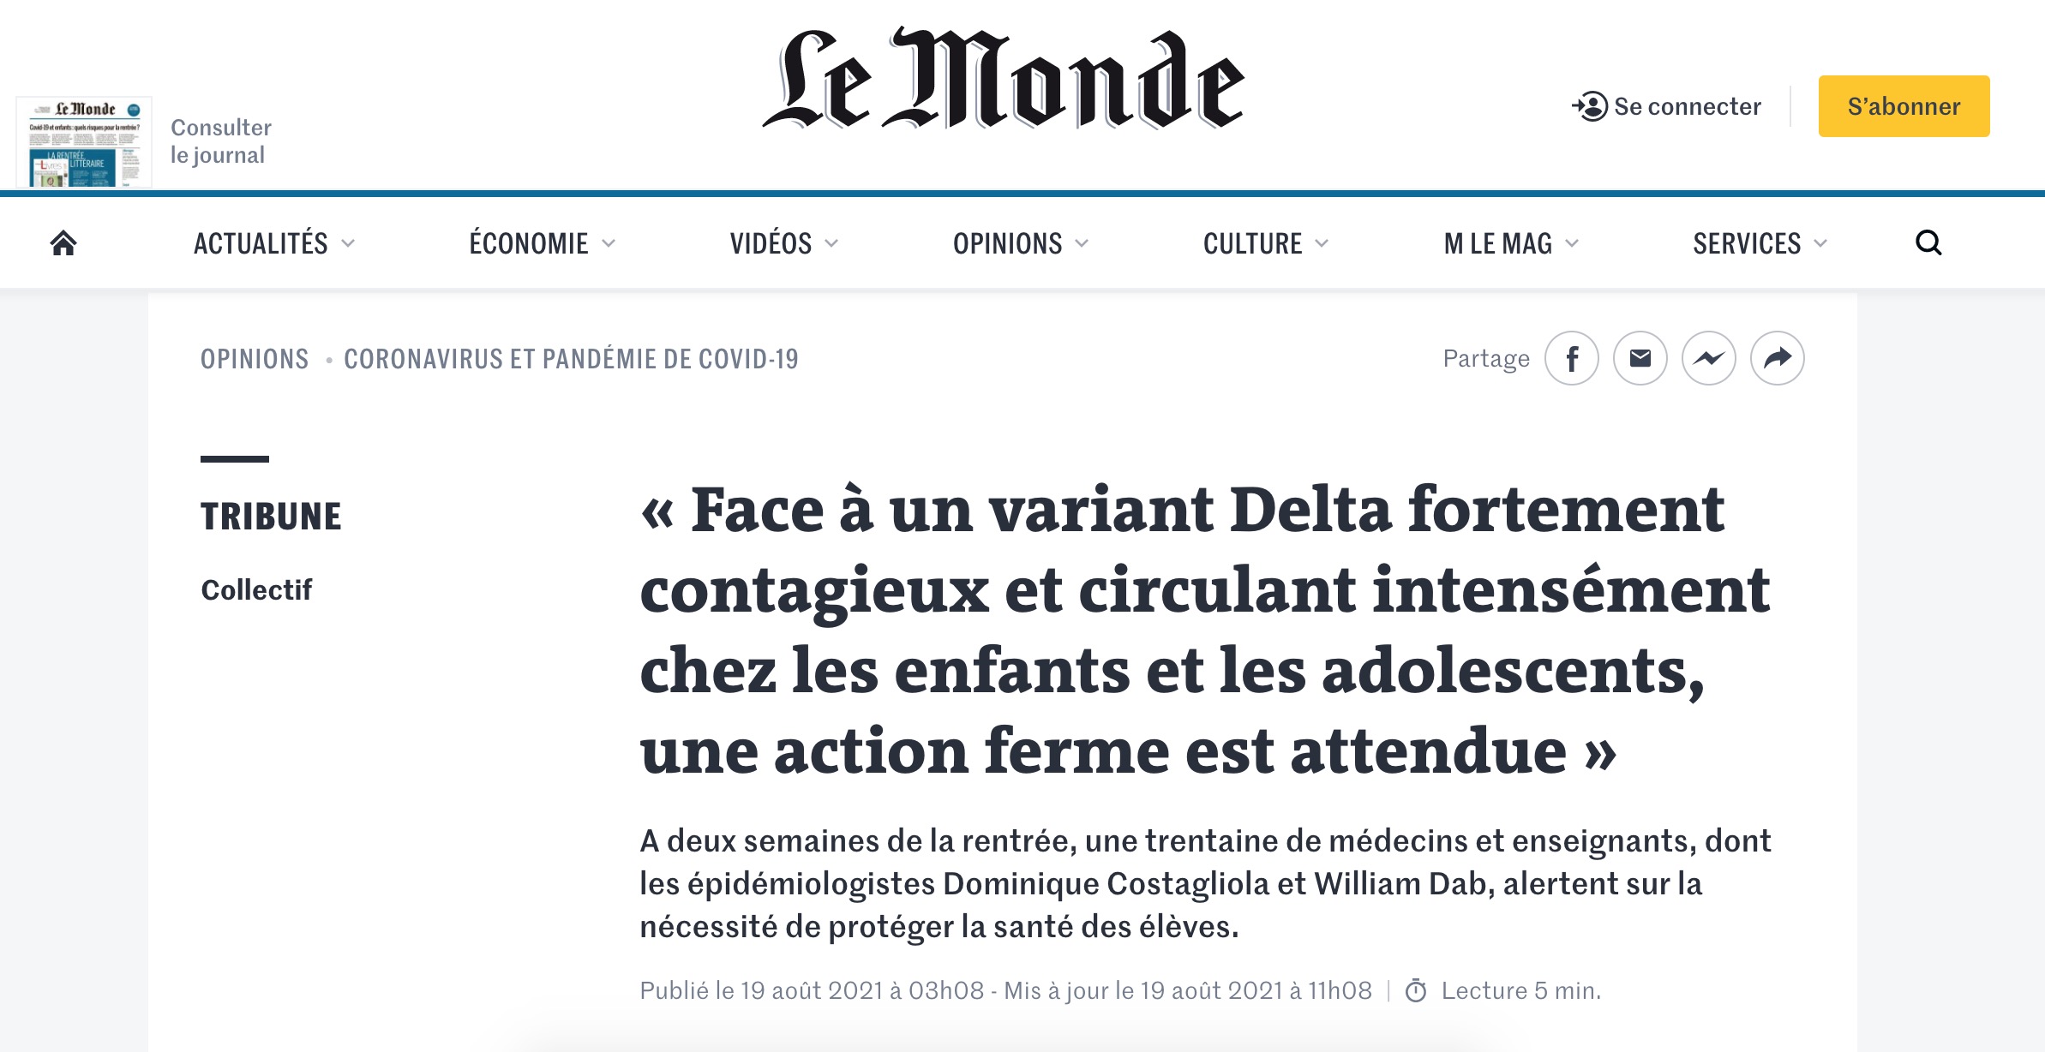Screen dimensions: 2045x1052
Task: Click Se connecter link
Action: (x=1687, y=106)
